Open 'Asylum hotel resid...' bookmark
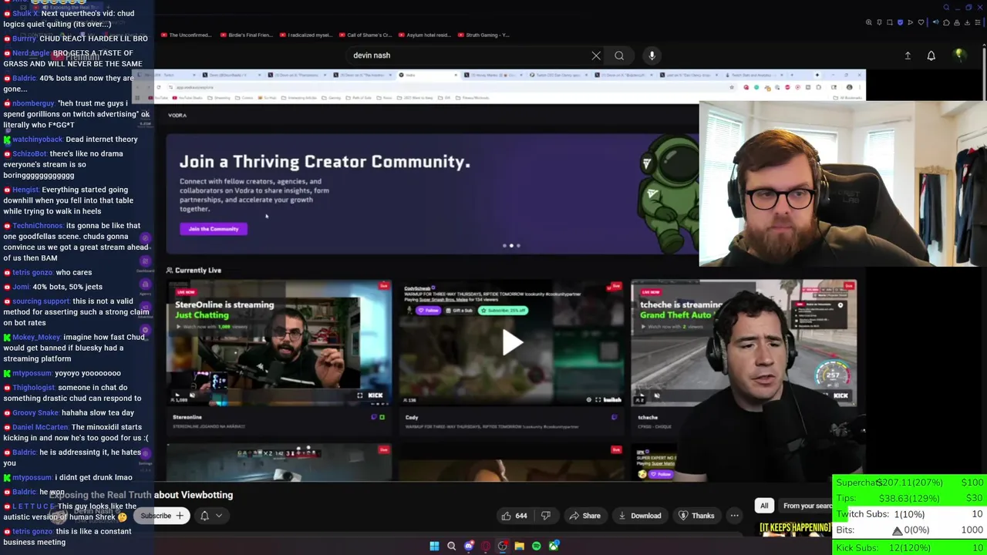Screen dimensions: 987x555 (424, 35)
